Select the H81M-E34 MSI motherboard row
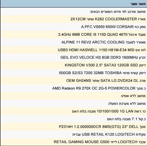 [74, 50]
